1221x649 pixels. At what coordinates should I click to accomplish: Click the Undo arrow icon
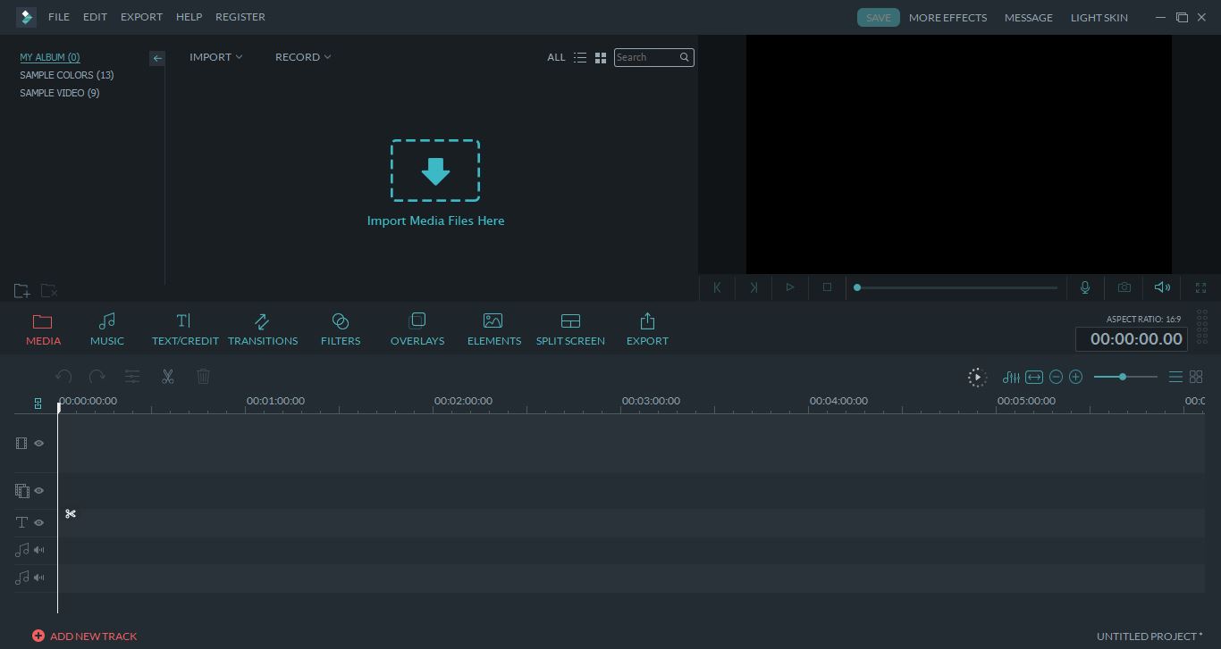63,377
